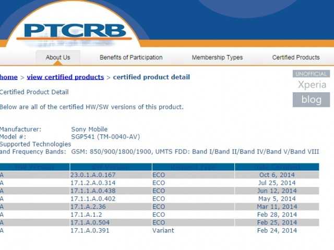This screenshot has height=250, width=334.
Task: Click the Variant request type cell
Action: [x=163, y=230]
